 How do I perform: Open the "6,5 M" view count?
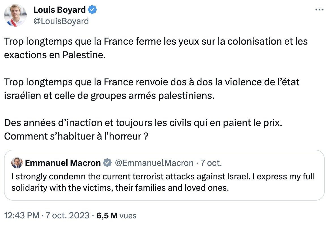click(x=107, y=216)
